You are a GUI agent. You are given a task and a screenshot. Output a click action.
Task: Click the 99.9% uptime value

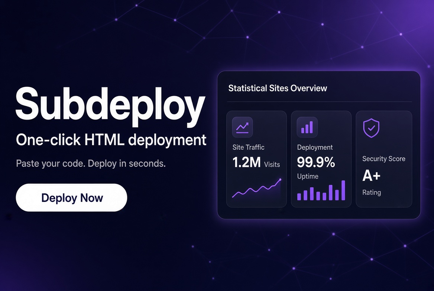316,162
